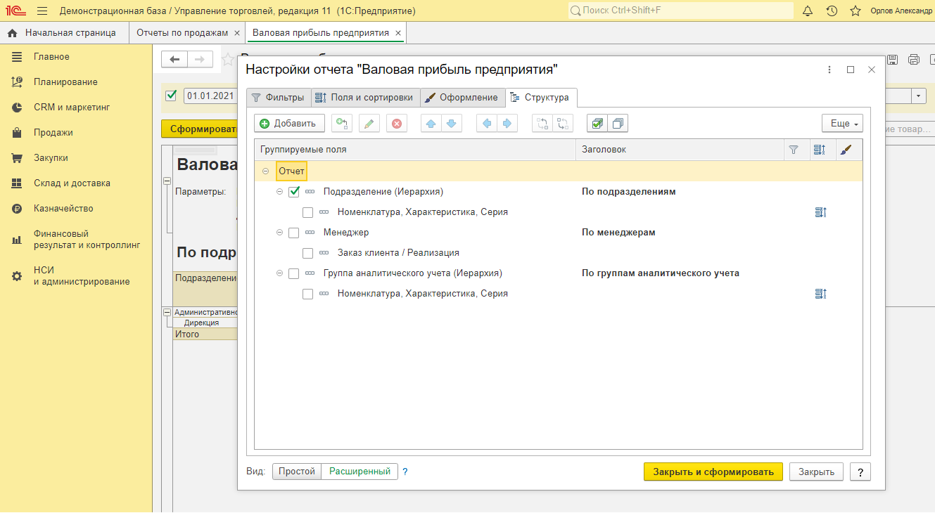
Task: Check the Заказ клиента / Реализация checkbox
Action: [307, 253]
